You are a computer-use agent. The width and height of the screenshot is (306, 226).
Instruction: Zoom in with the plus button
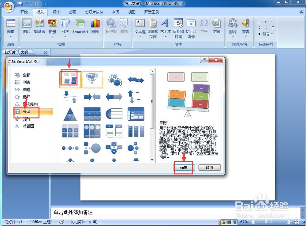point(289,222)
